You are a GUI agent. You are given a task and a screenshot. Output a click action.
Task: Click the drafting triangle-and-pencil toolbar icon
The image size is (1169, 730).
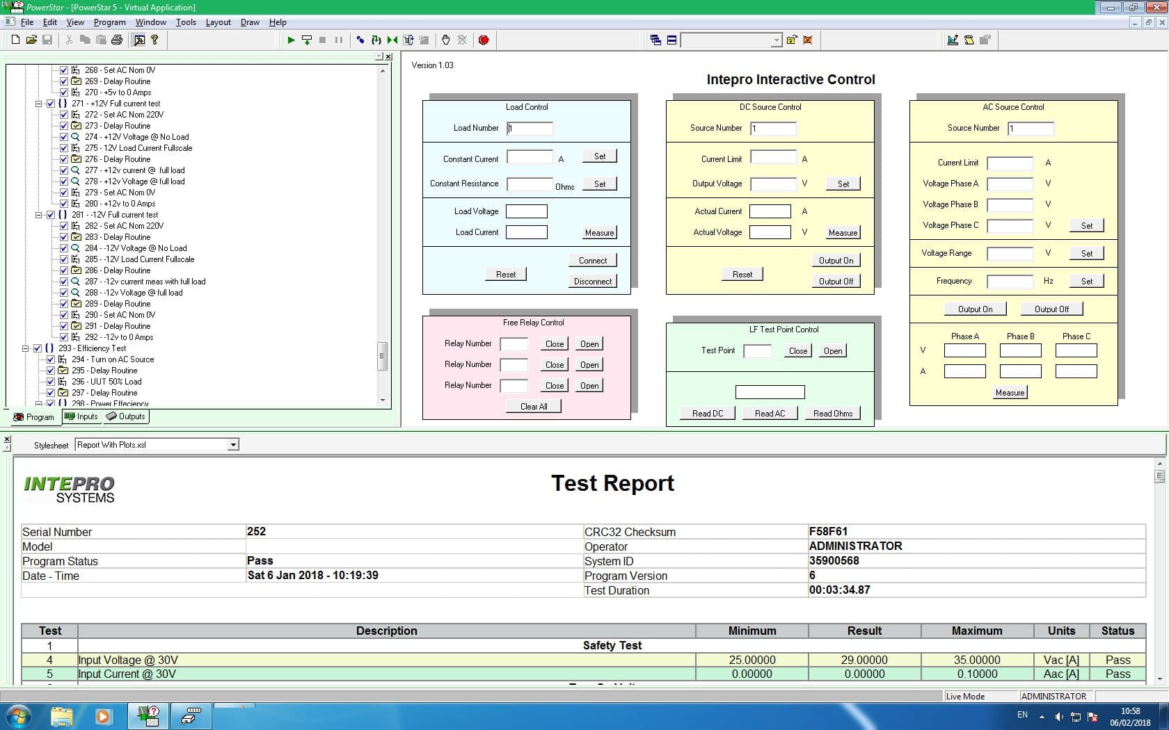[x=953, y=40]
